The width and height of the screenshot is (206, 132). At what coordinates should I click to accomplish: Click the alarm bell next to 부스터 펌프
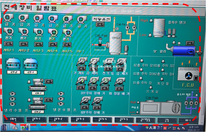[197, 95]
